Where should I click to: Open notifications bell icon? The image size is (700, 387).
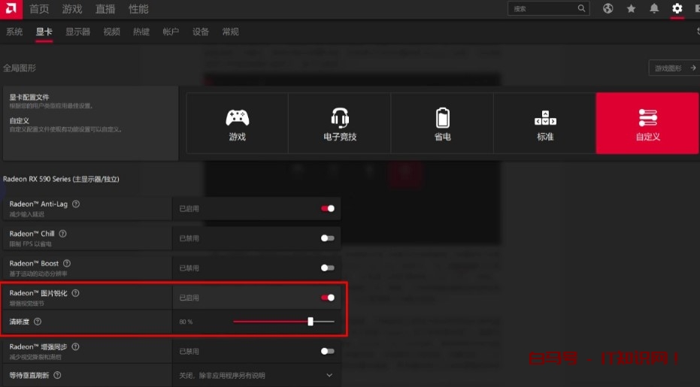654,8
